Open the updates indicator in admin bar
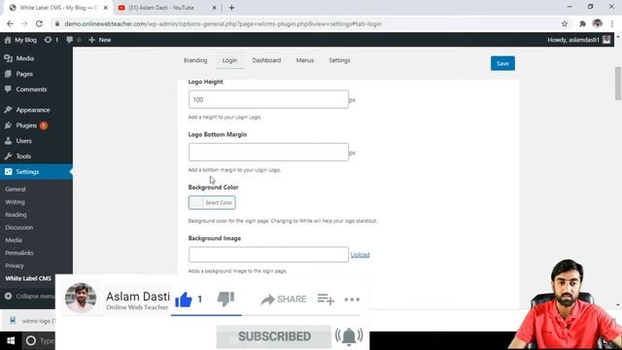 [x=52, y=40]
